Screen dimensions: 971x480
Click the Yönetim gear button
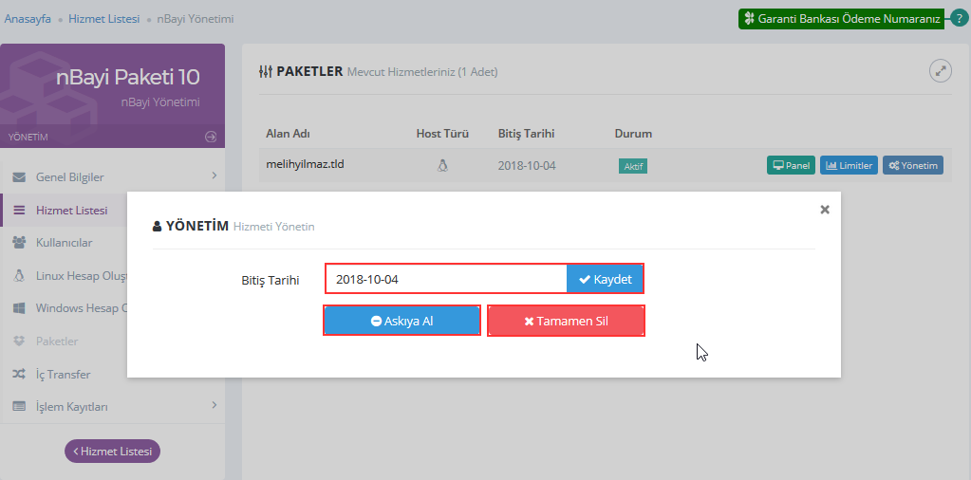tap(912, 165)
